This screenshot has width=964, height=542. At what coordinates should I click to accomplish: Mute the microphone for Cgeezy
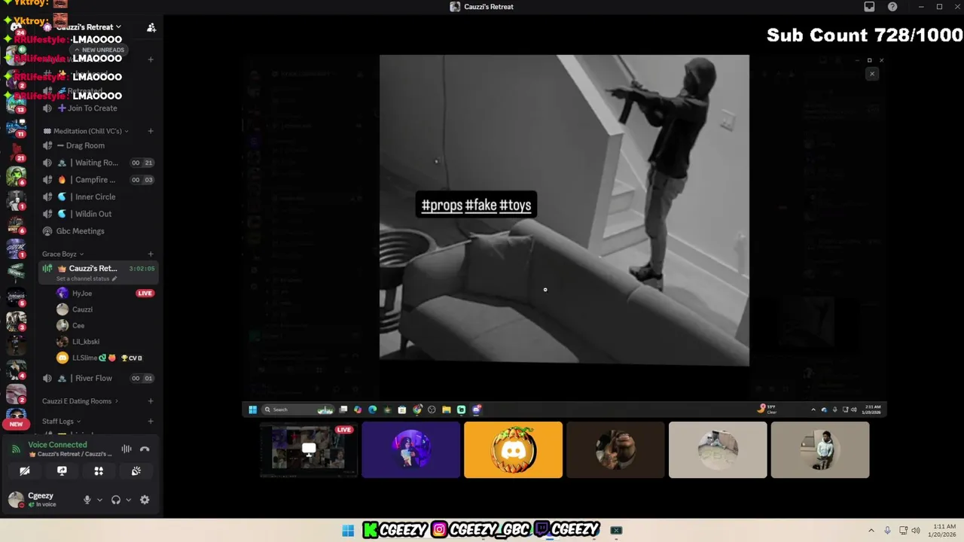[x=87, y=500]
